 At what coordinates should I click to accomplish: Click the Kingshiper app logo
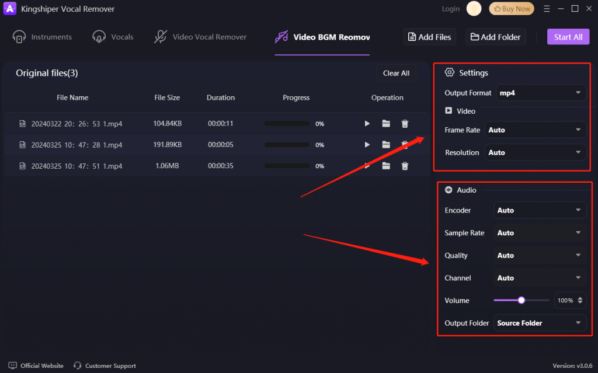click(x=9, y=9)
